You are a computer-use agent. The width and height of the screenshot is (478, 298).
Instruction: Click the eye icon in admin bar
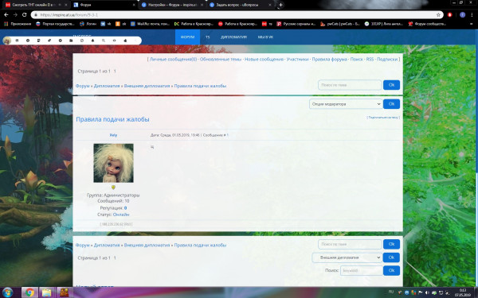(114, 41)
